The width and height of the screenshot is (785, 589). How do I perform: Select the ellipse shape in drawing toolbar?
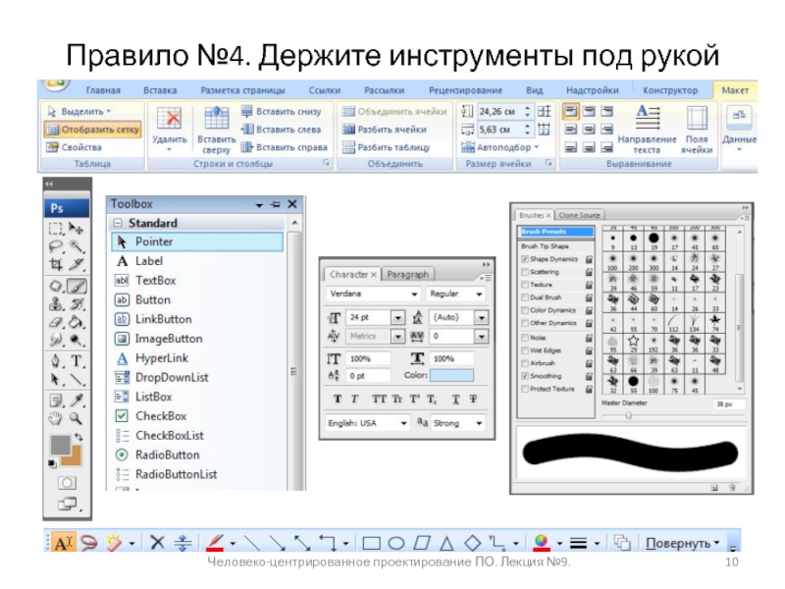tap(396, 543)
